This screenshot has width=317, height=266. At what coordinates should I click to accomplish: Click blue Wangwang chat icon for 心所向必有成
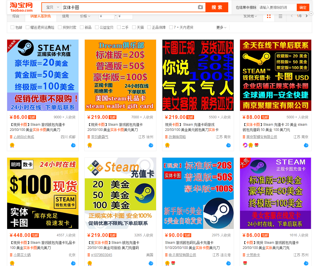(x=73, y=145)
